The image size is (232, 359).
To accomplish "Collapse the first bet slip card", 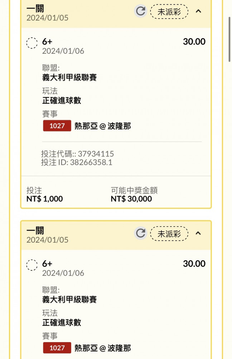I will [198, 11].
